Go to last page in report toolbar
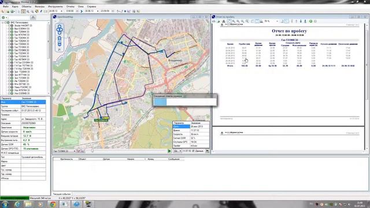 click(x=305, y=21)
